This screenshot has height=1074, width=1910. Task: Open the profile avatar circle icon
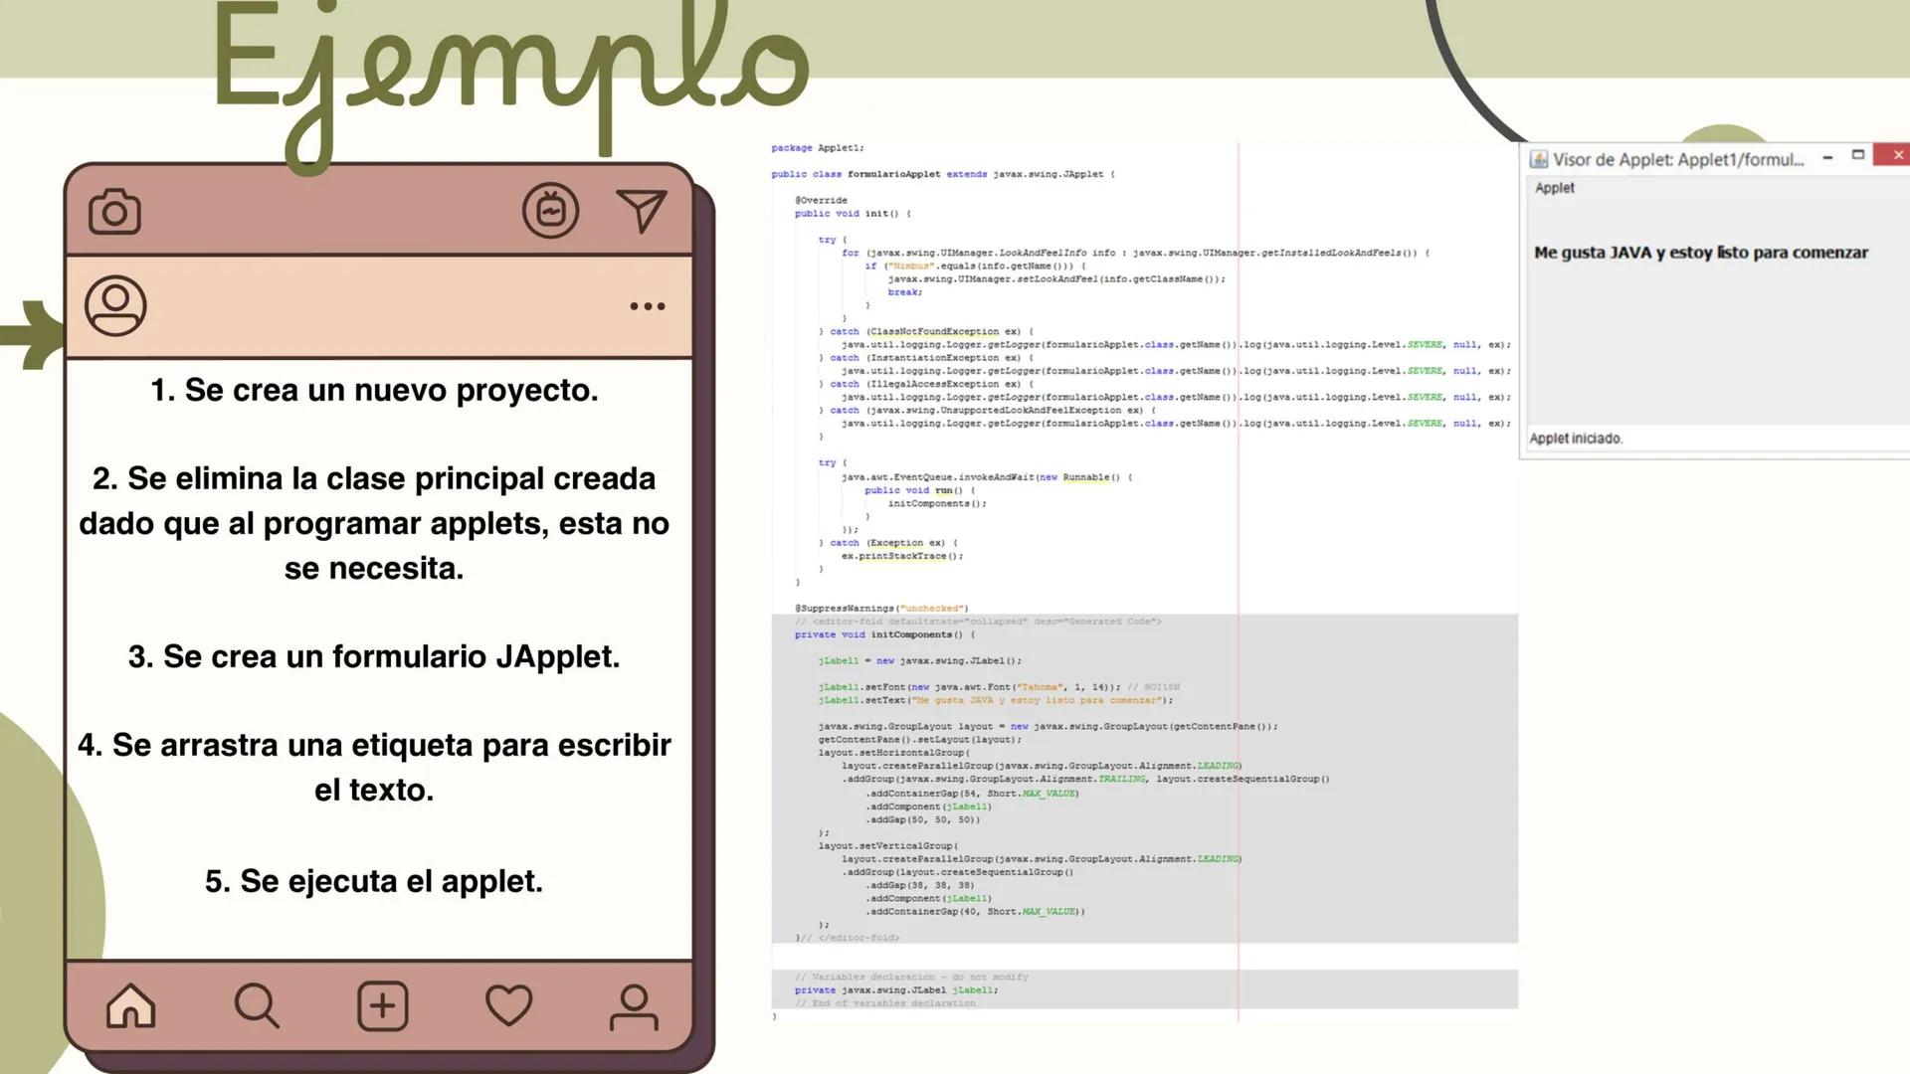click(x=113, y=305)
